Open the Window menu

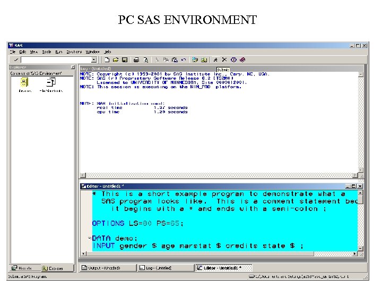pos(92,52)
